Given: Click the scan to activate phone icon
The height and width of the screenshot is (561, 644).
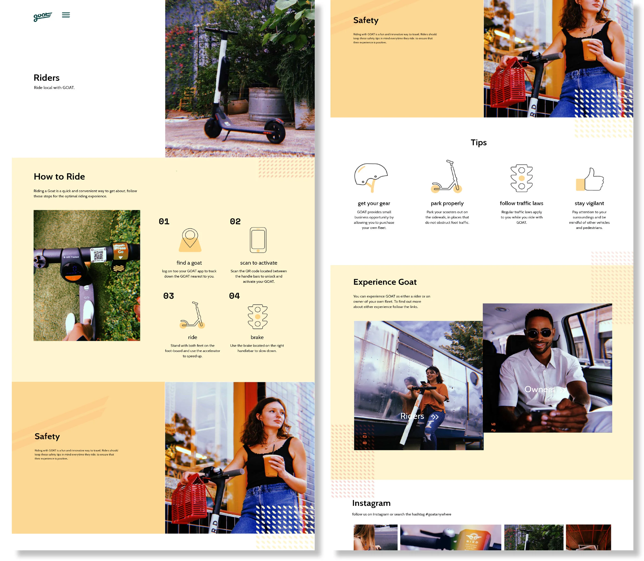Looking at the screenshot, I should [x=258, y=240].
